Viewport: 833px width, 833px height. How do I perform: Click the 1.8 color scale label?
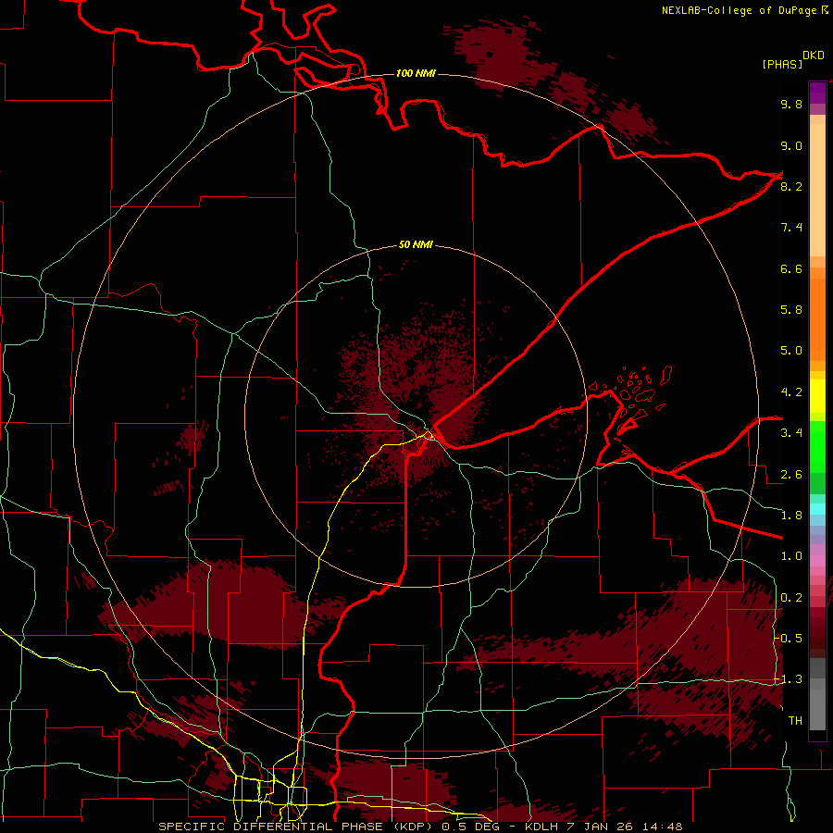click(x=791, y=516)
